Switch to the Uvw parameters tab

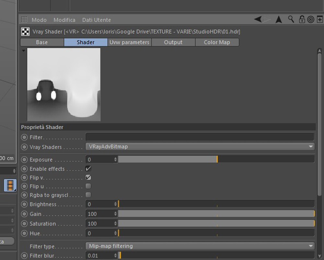[x=129, y=42]
